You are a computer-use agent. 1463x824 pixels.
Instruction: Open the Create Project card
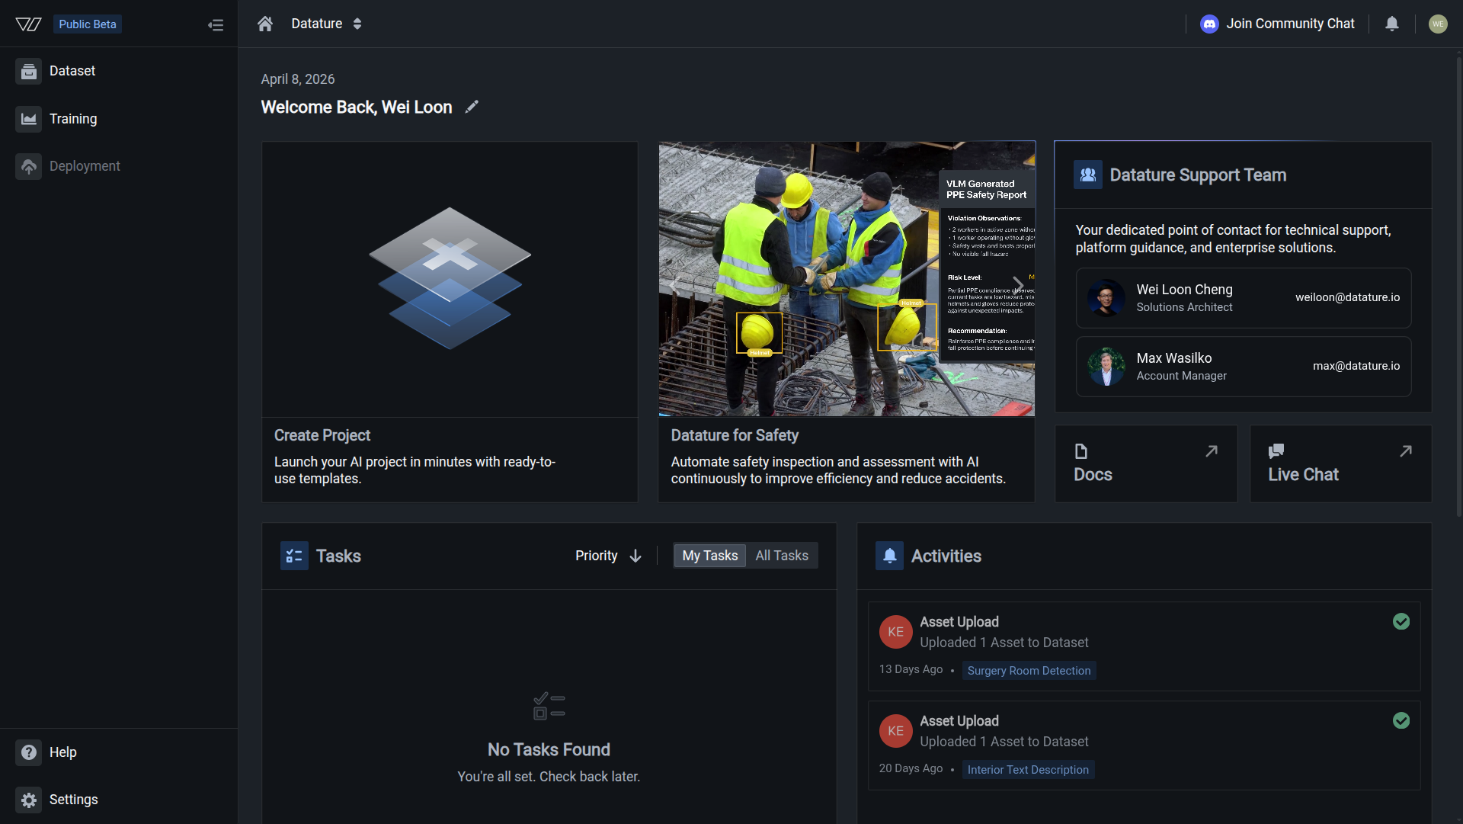pos(449,320)
